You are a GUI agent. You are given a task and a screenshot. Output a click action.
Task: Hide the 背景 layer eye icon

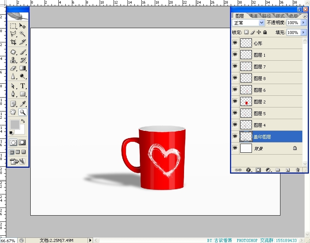point(235,148)
